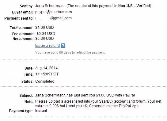
Task: Select the buyer email paypal@saarbux.com
Action: [54, 12]
